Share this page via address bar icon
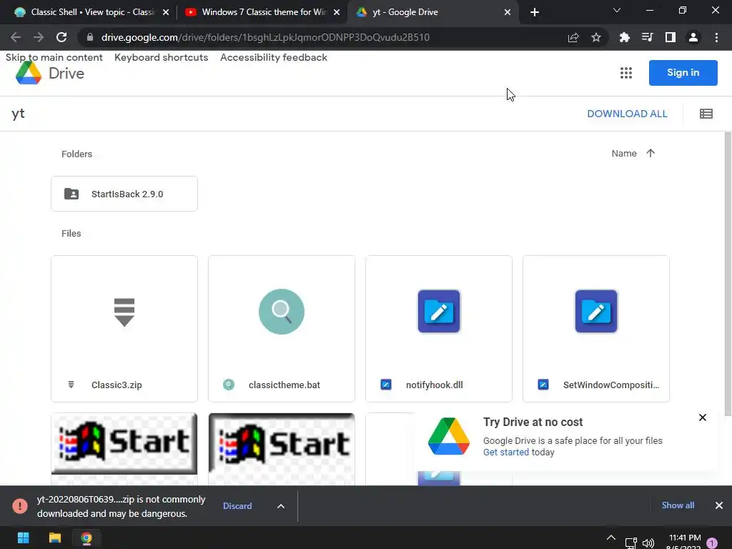732x549 pixels. coord(573,37)
